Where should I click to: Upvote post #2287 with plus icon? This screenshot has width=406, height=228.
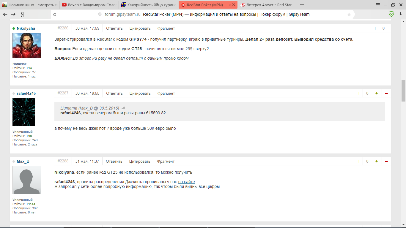click(377, 93)
